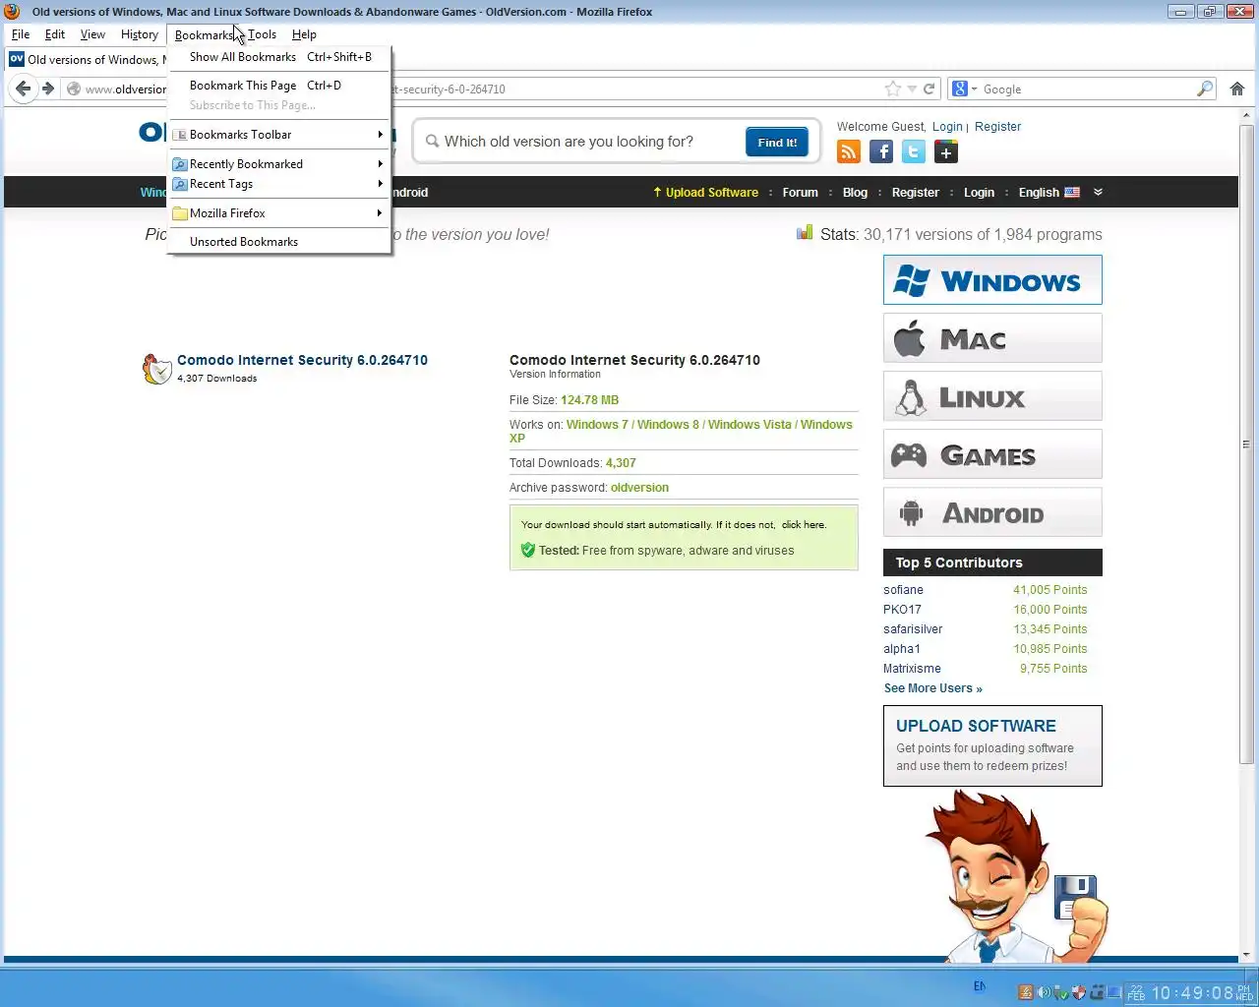The image size is (1259, 1007).
Task: Click the volume speaker tray icon
Action: pos(1044,992)
